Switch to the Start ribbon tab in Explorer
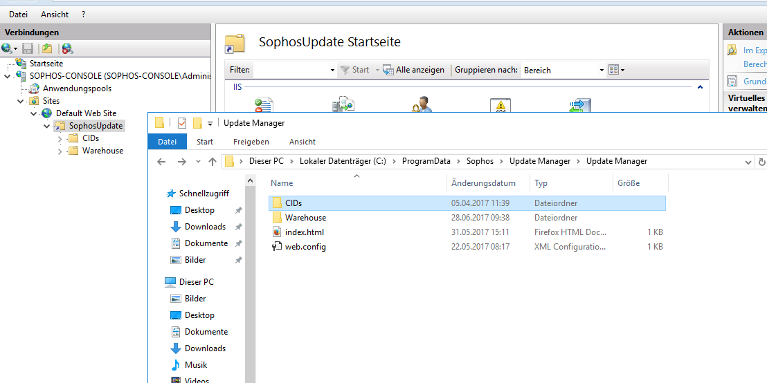Screen dimensions: 767x383 (205, 142)
